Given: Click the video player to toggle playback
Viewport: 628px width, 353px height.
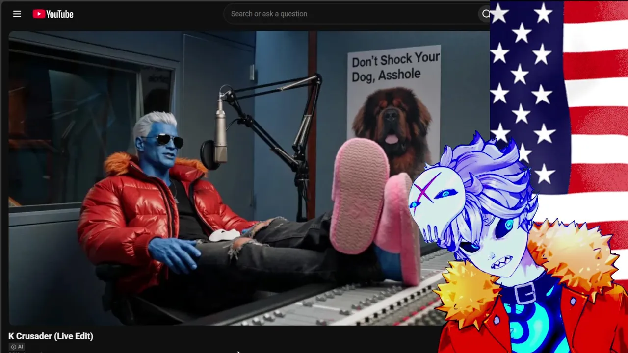Looking at the screenshot, I should click(x=249, y=178).
